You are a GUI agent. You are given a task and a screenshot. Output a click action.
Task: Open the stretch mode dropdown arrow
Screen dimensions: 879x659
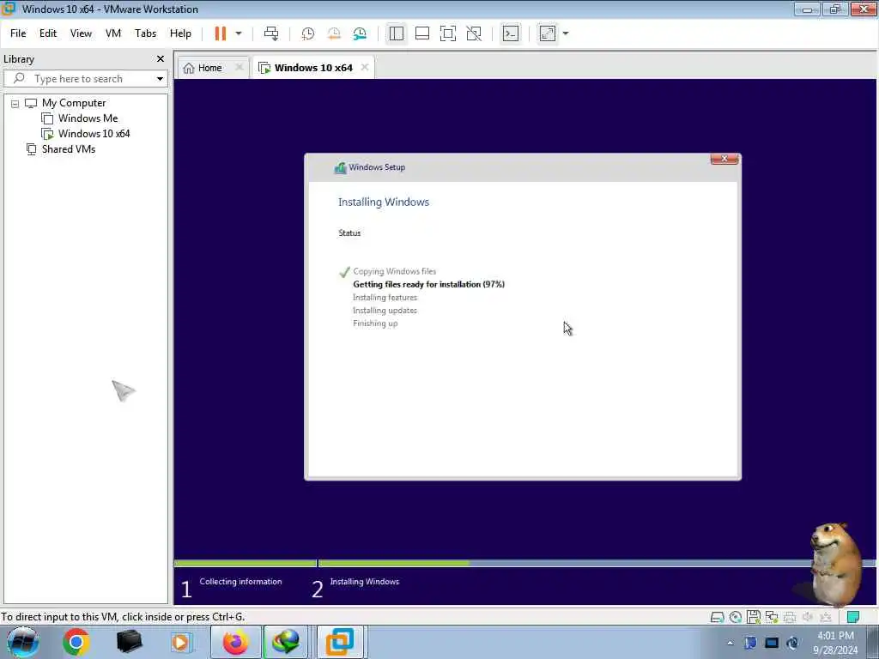tap(566, 33)
